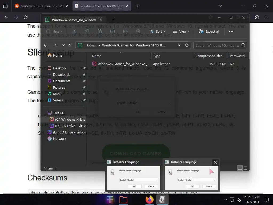
Task: Switch Explorer to large icons layout
Action: click(x=246, y=168)
